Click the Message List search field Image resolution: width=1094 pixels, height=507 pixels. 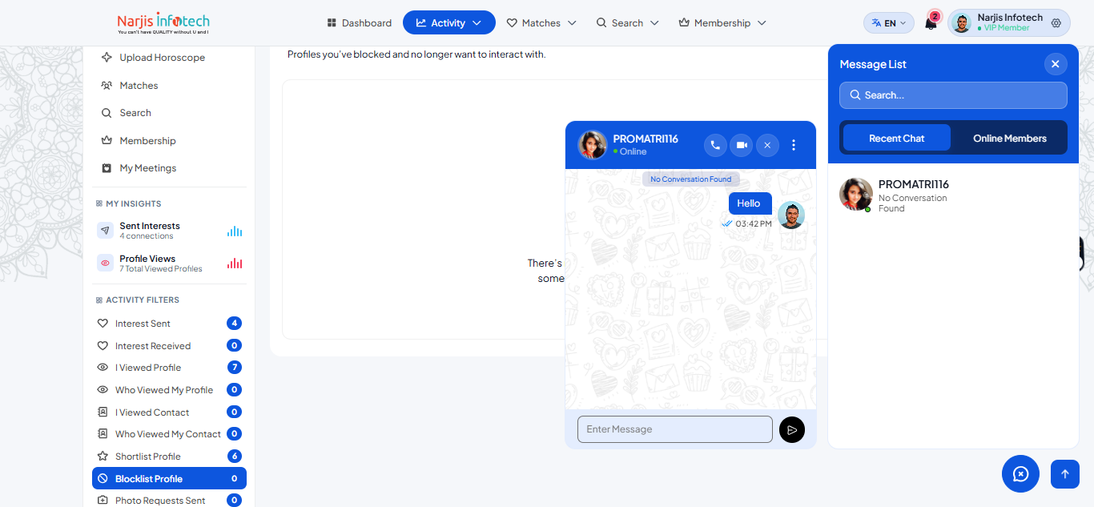click(953, 95)
